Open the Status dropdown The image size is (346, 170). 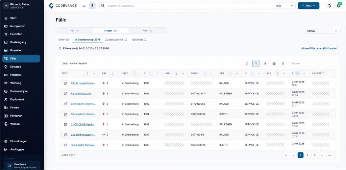tap(322, 31)
